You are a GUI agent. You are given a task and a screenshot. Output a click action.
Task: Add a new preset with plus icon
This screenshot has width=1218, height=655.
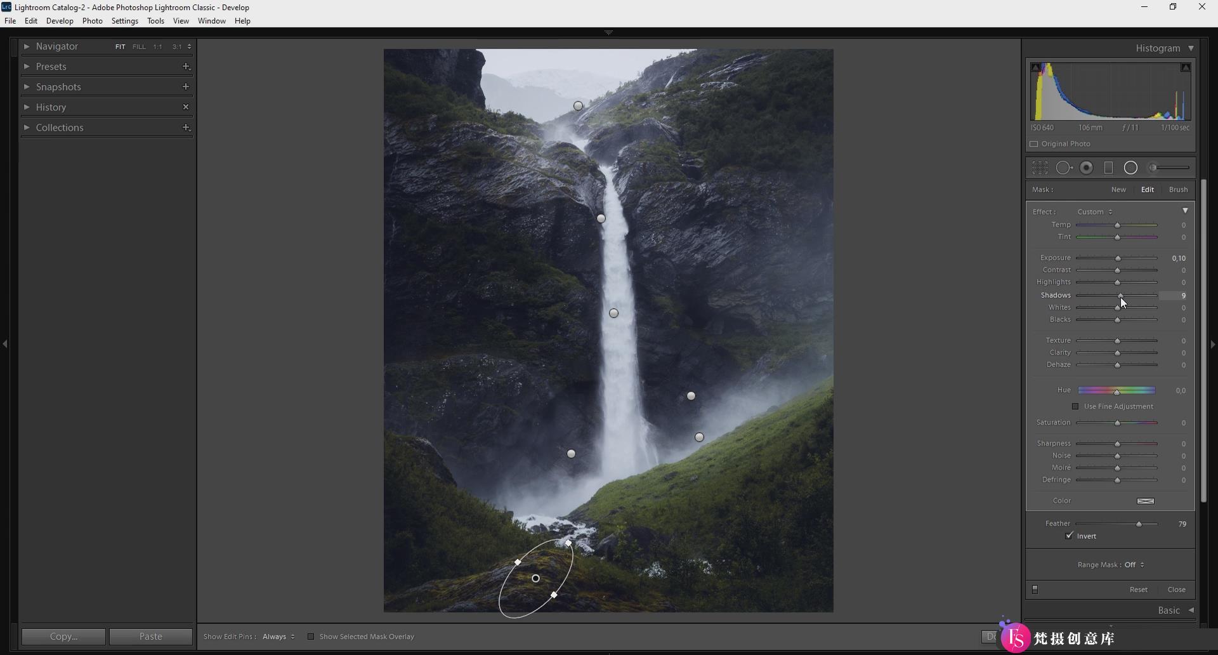[x=186, y=66]
